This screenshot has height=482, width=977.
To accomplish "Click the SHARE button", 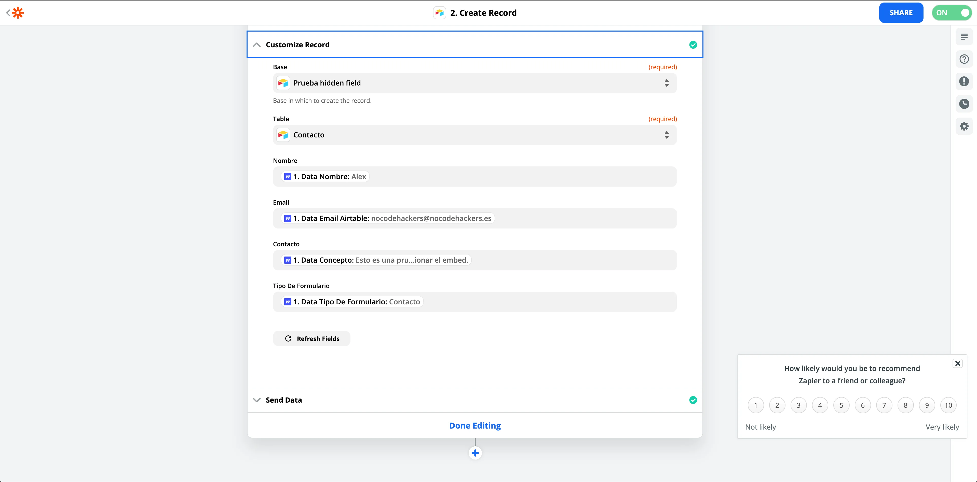I will 901,13.
